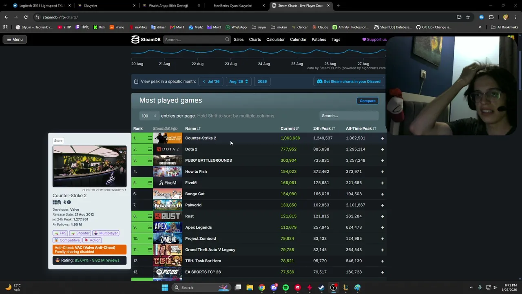Open OBS Studio from the taskbar

coord(334,287)
